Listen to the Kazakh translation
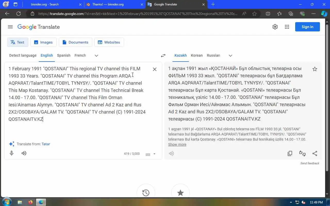330x206 pixels. pyautogui.click(x=171, y=153)
